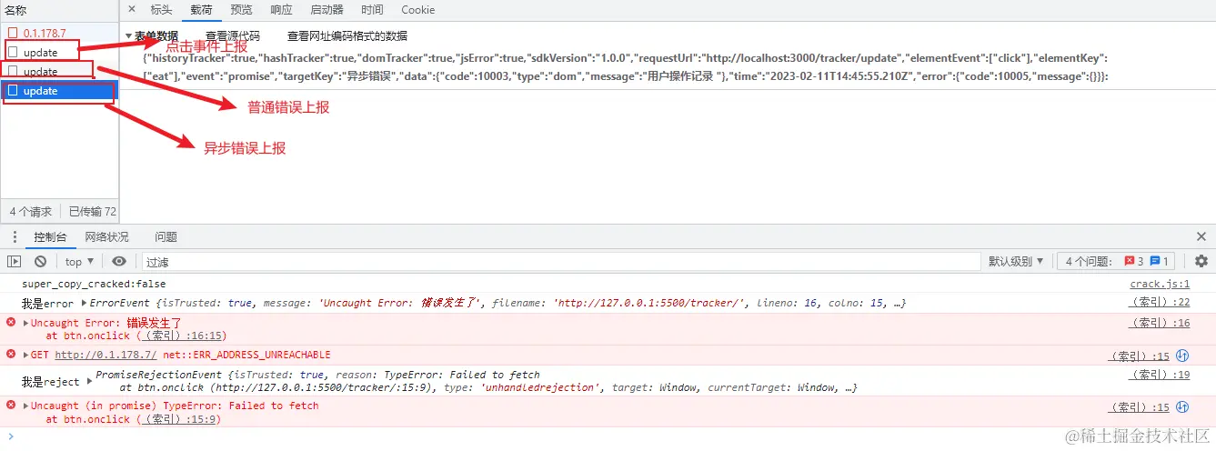Image resolution: width=1216 pixels, height=451 pixels.
Task: Follow the http://0.1.178.7/ link in the console
Action: (106, 355)
